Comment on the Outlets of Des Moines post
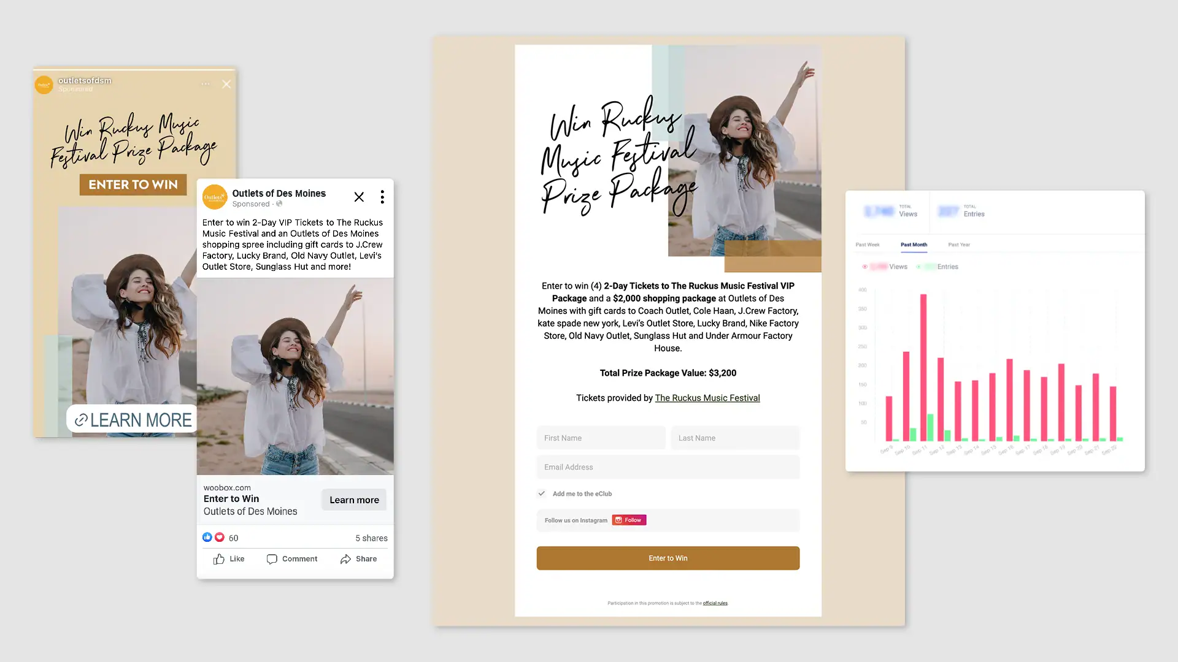Screen dimensions: 1178x662 292,559
